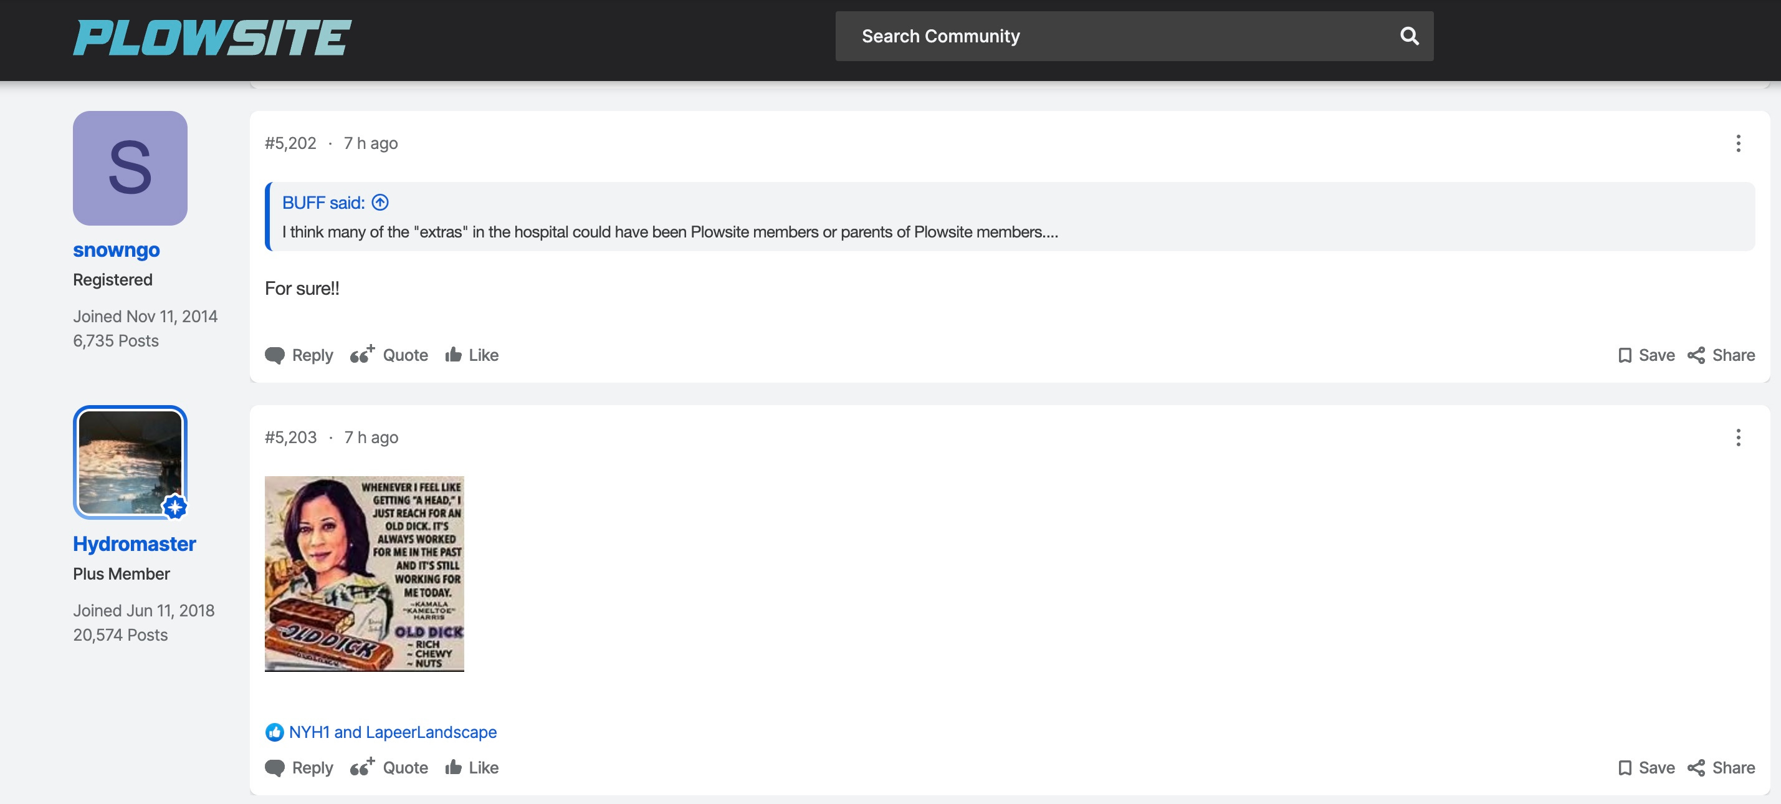This screenshot has height=804, width=1781.
Task: Open the options menu for post #5,202
Action: pyautogui.click(x=1738, y=143)
